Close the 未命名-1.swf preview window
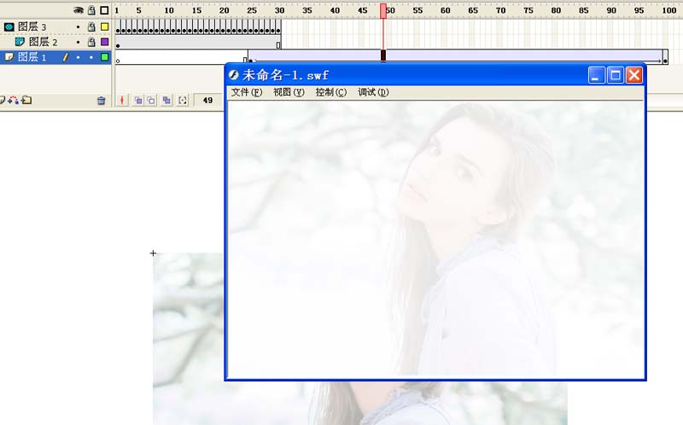 pos(634,75)
